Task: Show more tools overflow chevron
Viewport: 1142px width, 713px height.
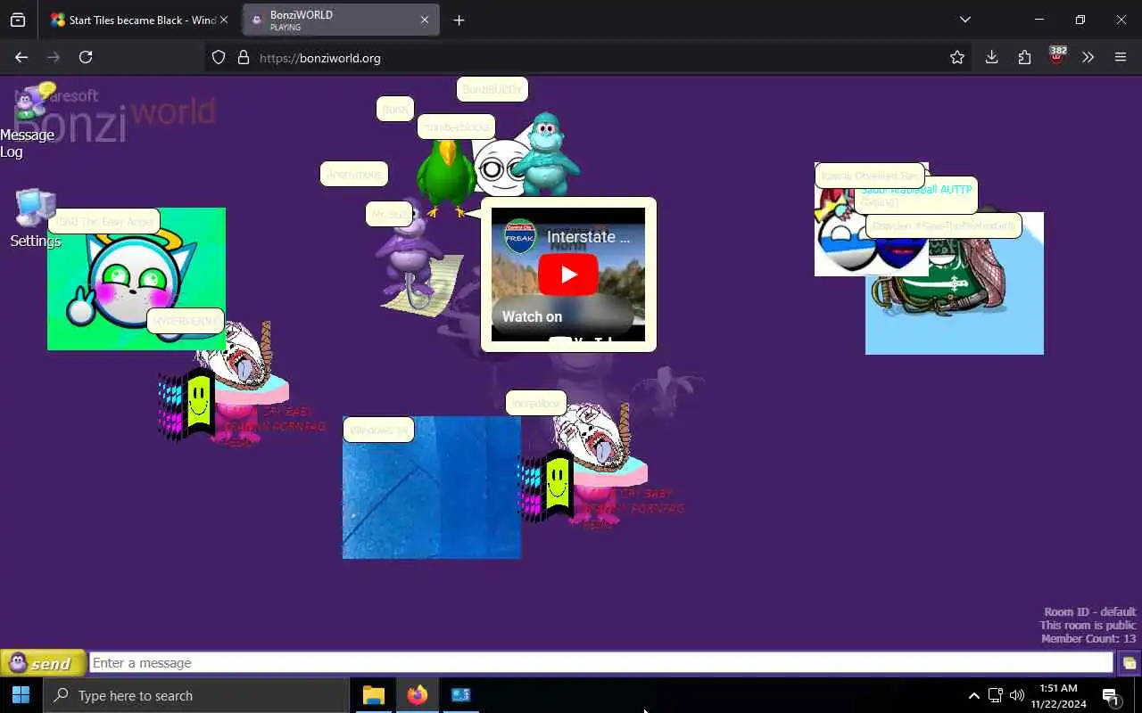Action: coord(1088,57)
